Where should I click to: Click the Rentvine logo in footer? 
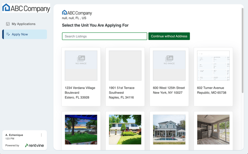35,145
